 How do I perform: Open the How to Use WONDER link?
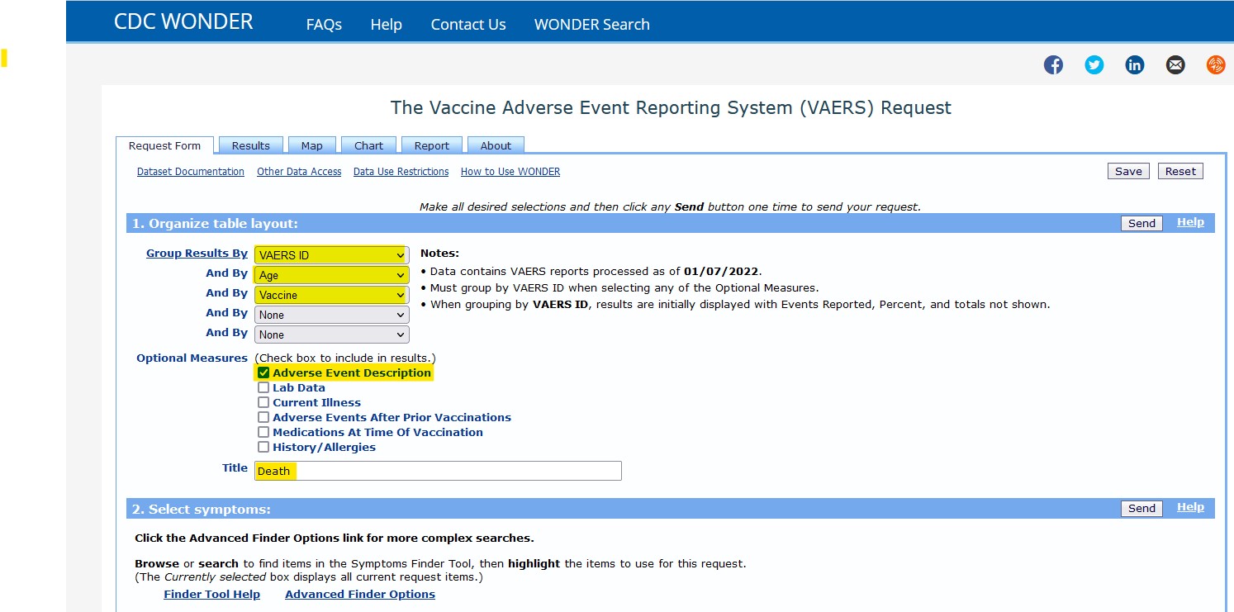click(510, 172)
